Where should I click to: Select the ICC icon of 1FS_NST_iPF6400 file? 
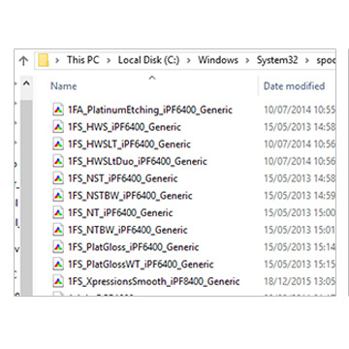pyautogui.click(x=58, y=178)
